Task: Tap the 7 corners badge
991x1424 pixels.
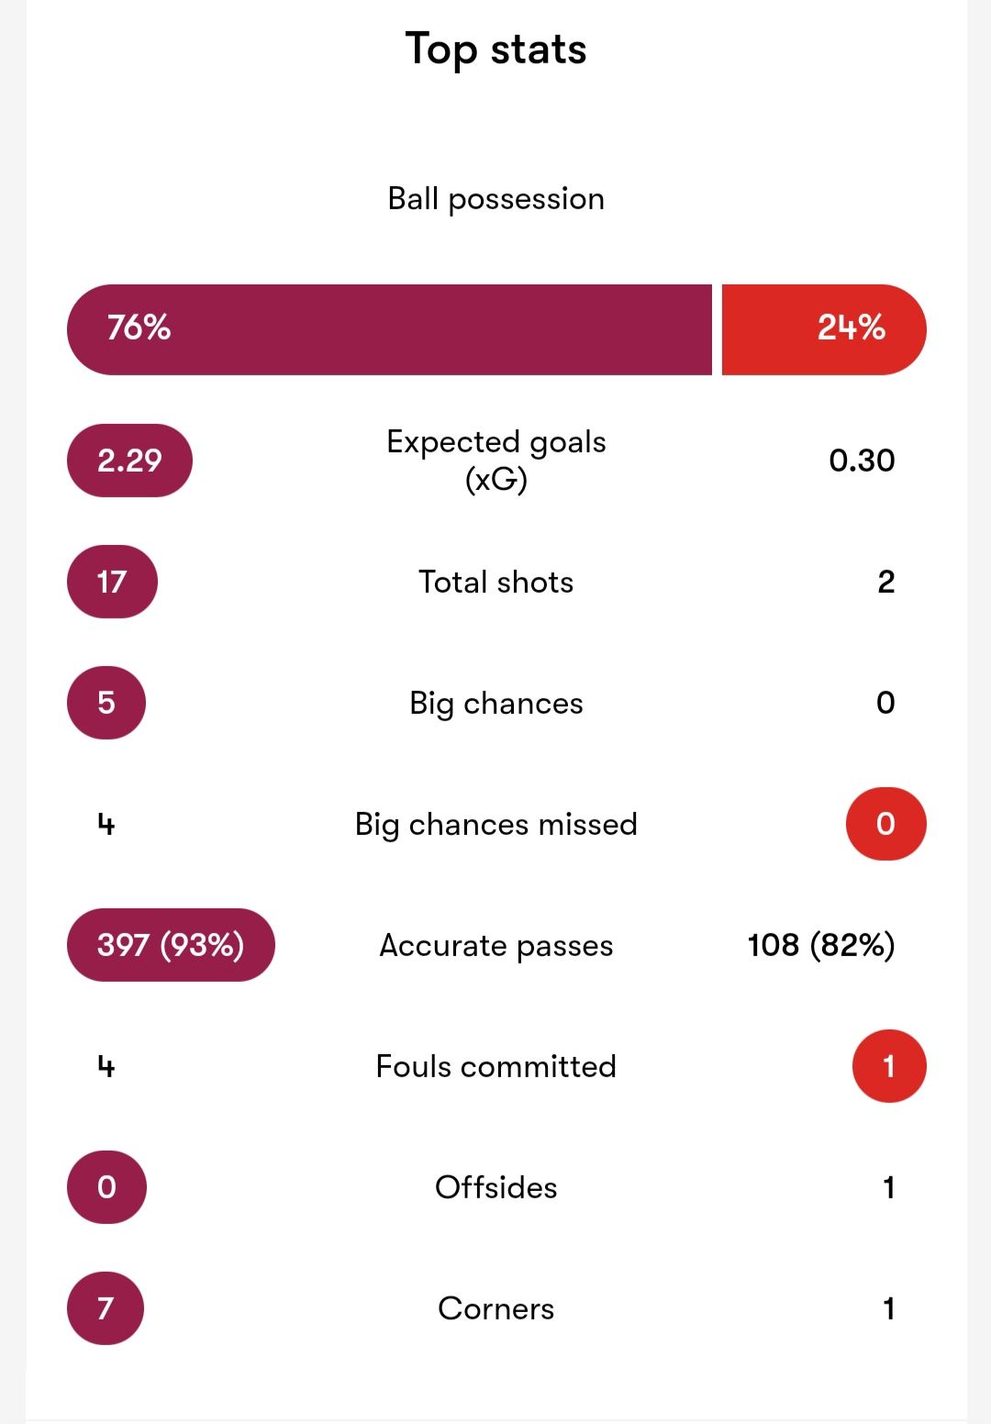Action: (x=106, y=1308)
